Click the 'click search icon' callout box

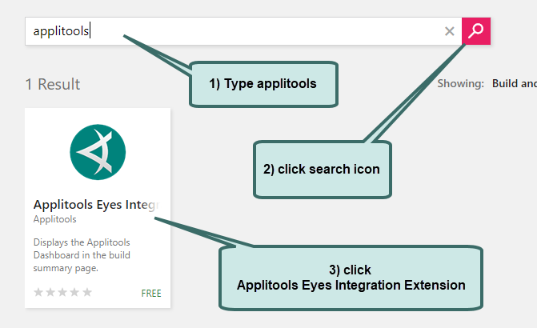[x=322, y=170]
